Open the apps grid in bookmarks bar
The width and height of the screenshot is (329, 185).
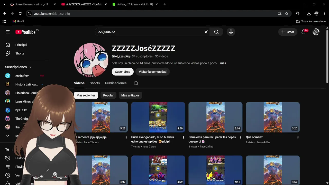click(4, 21)
